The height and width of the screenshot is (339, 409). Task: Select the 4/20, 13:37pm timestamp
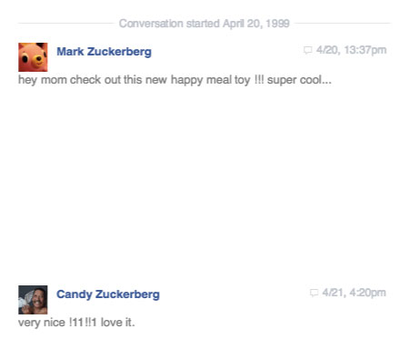point(352,50)
